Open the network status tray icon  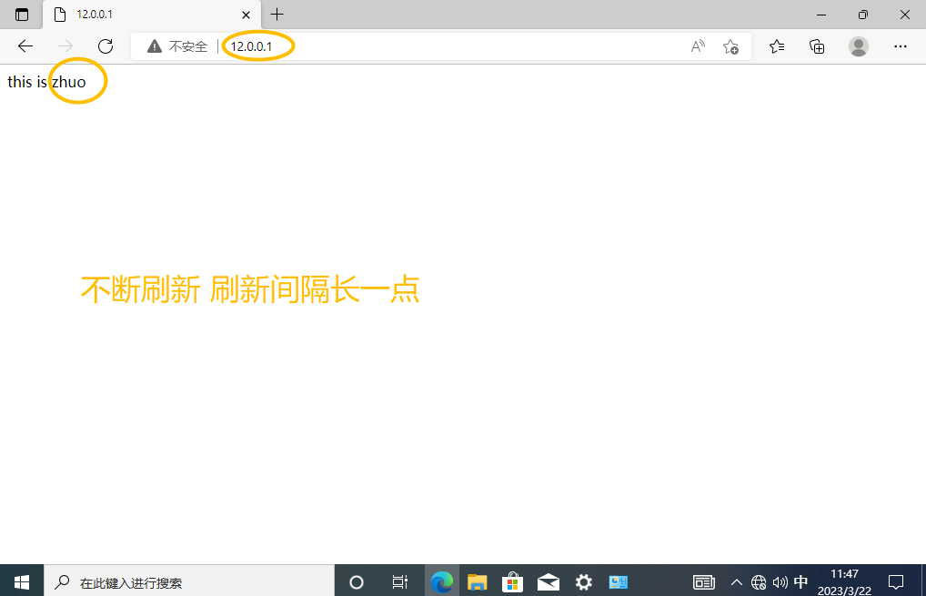pyautogui.click(x=759, y=582)
